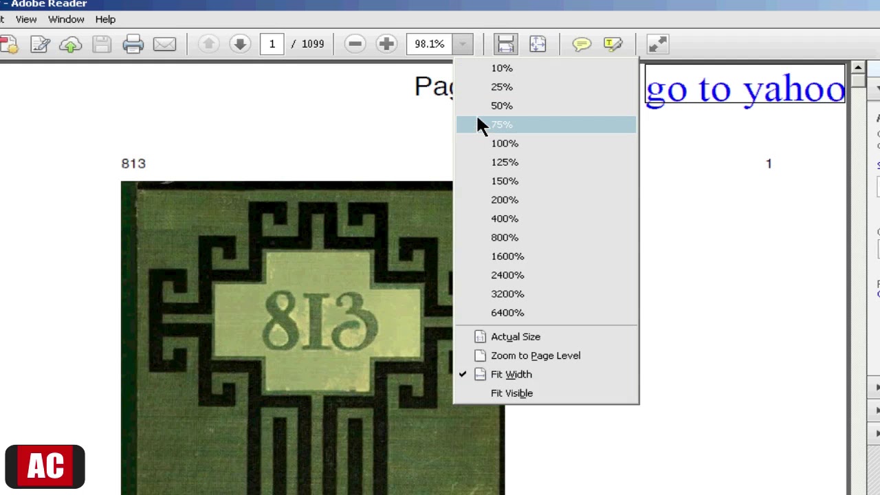Select 3200% zoom level
Viewport: 880px width, 495px height.
(x=546, y=294)
